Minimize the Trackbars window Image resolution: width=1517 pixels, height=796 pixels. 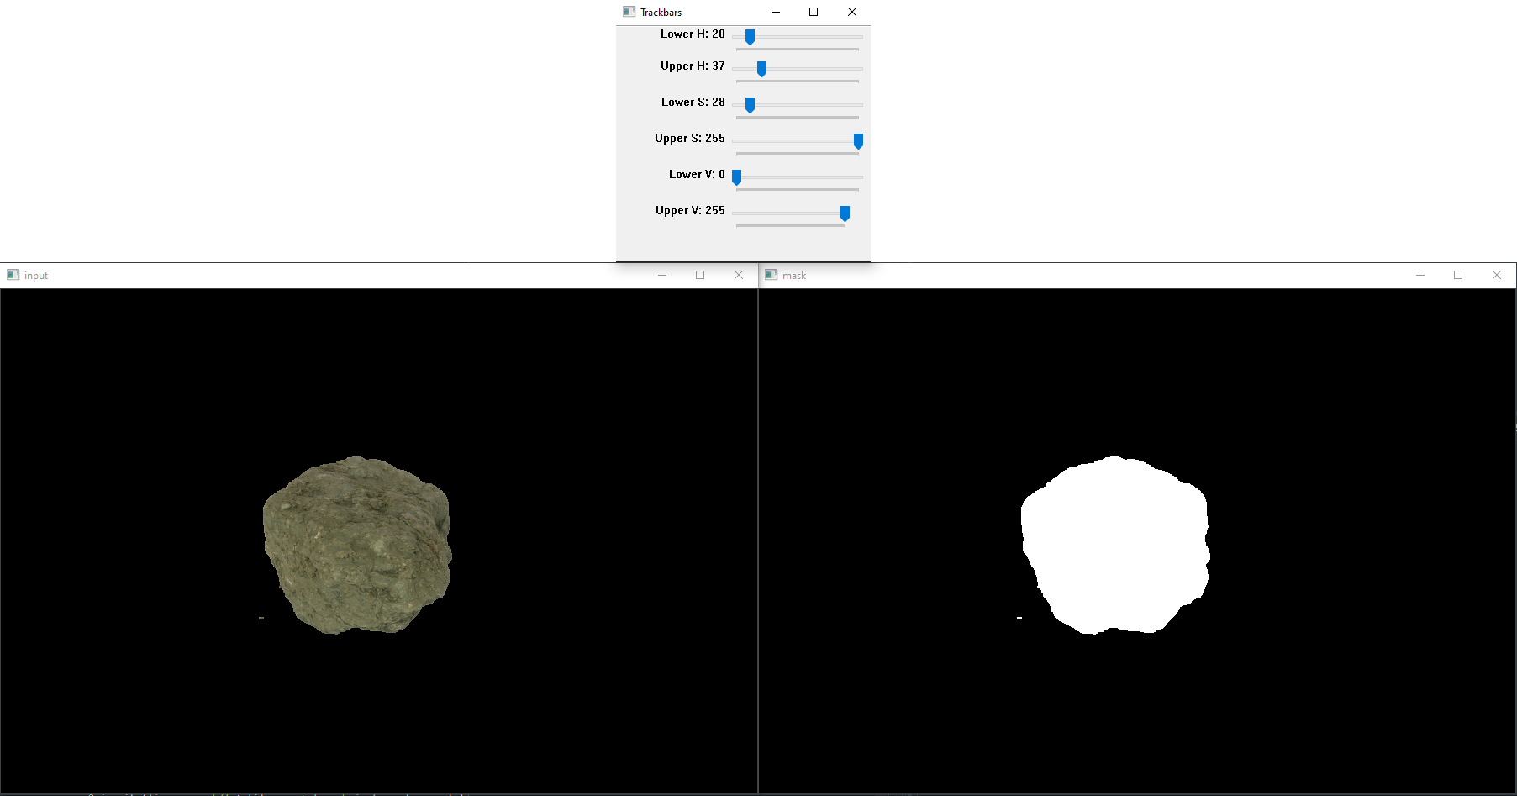[x=776, y=12]
